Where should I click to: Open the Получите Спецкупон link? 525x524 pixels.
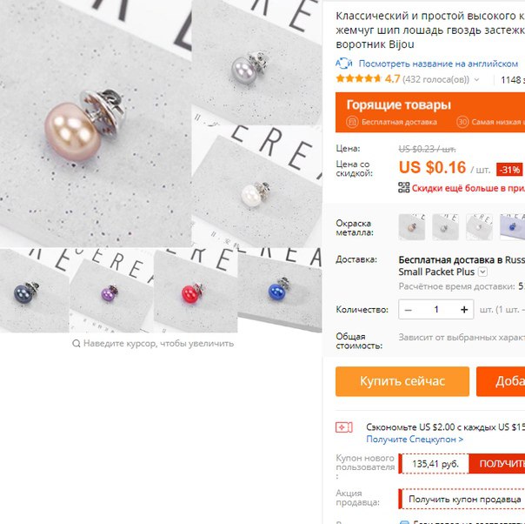(415, 440)
